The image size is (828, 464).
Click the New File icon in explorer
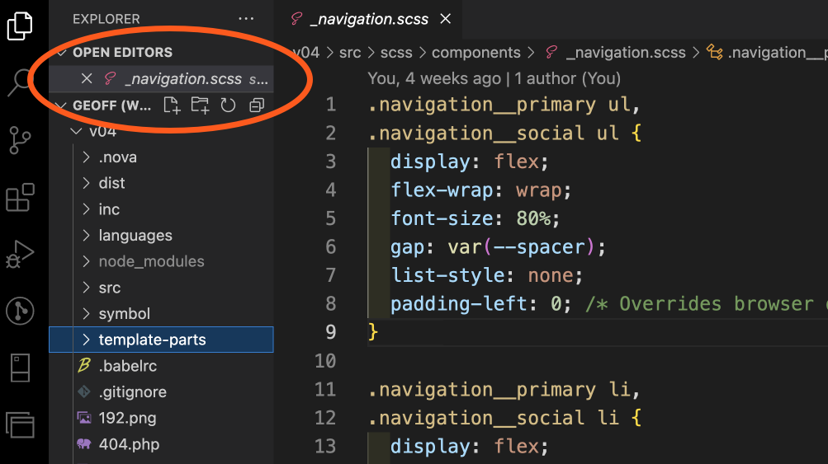click(x=171, y=105)
